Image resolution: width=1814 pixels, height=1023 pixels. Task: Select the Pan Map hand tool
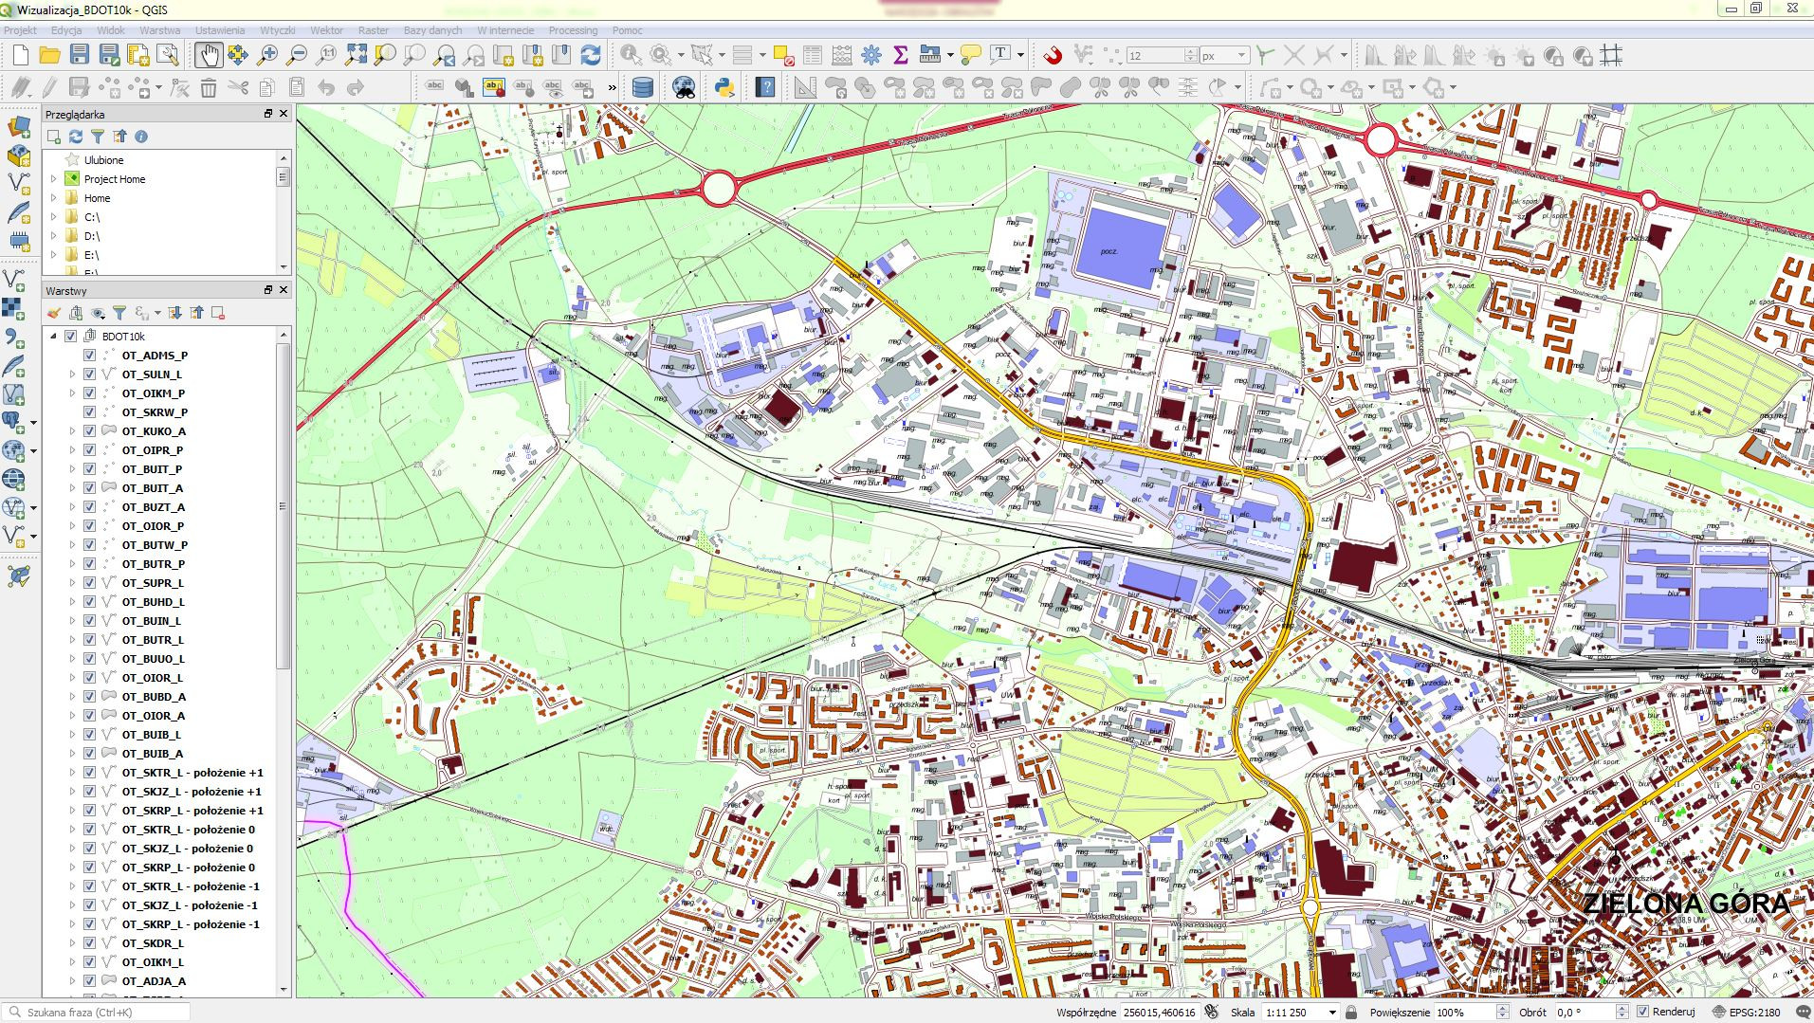[x=208, y=55]
